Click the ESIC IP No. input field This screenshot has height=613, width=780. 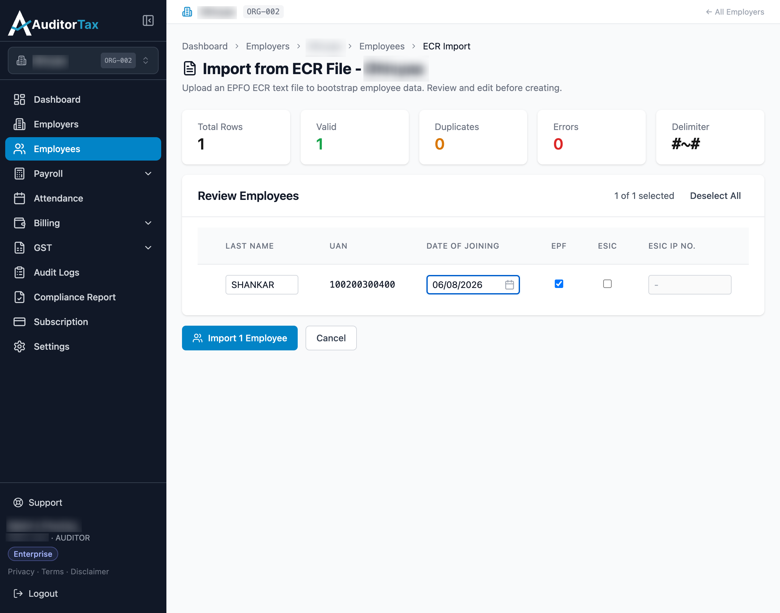pyautogui.click(x=690, y=285)
